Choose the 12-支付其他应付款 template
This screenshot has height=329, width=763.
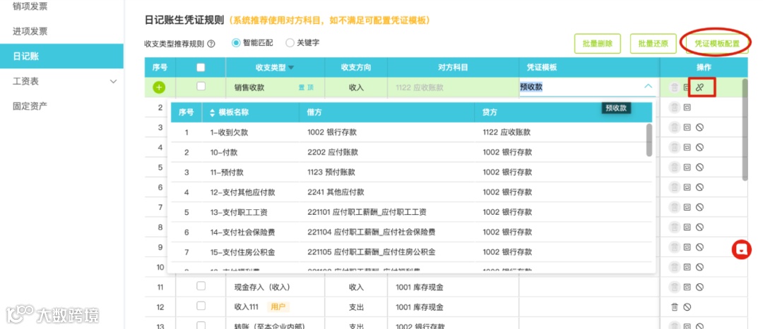point(410,192)
